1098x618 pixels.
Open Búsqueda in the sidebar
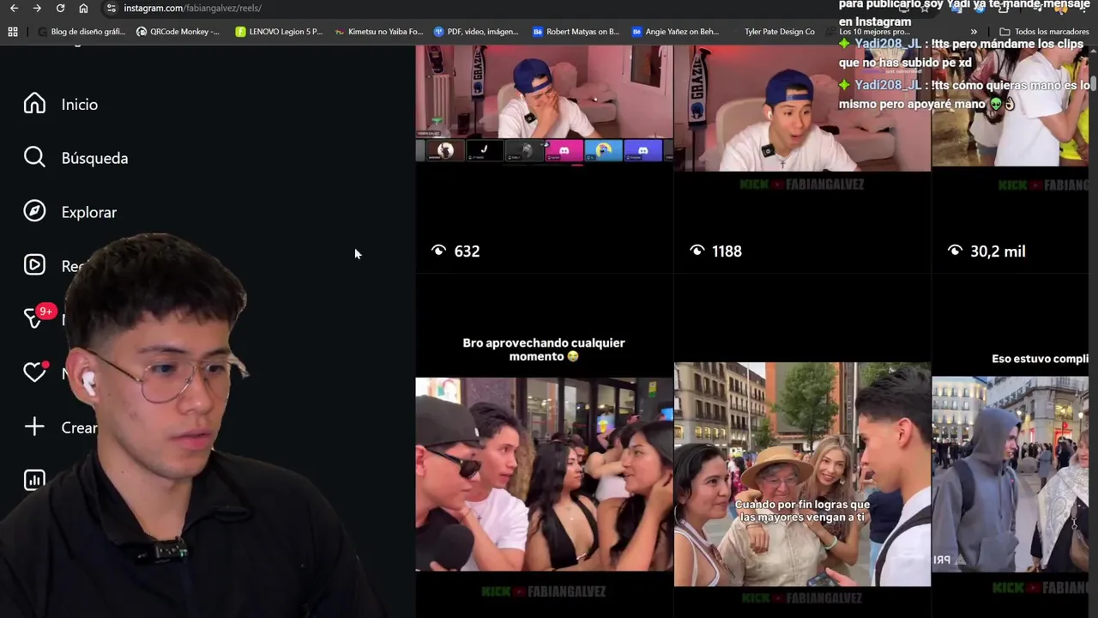click(94, 158)
